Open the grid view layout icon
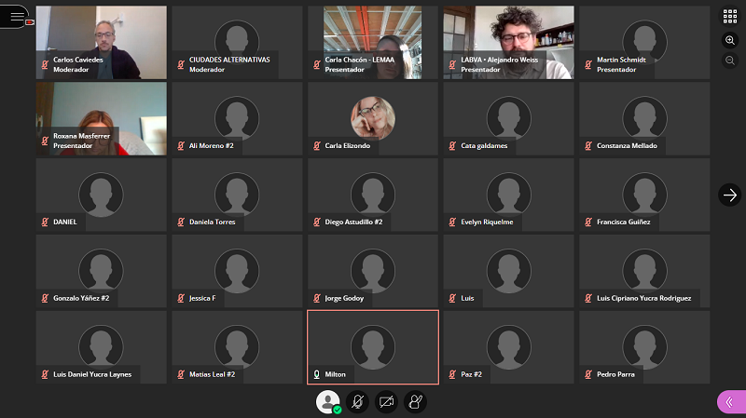Image resolution: width=746 pixels, height=418 pixels. 730,16
